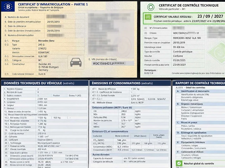
Task: Click the 'Mercedes-Benz' marque value
Action: 46,41
